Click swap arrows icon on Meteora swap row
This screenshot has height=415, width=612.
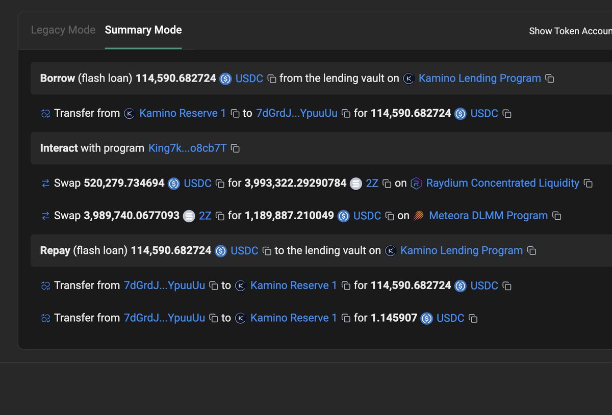(45, 216)
